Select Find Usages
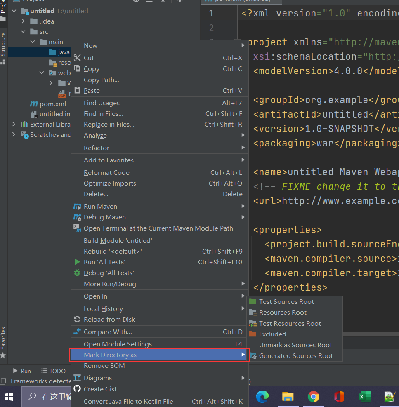This screenshot has width=399, height=407. click(x=160, y=103)
